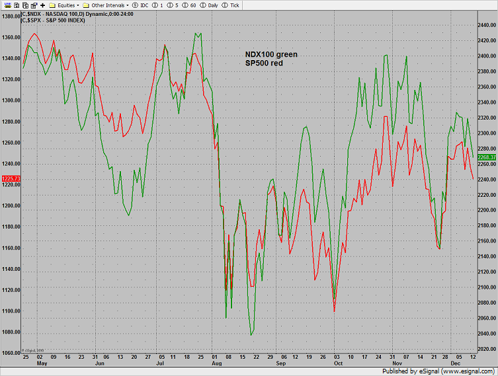Switch to 1-minute interval
The image size is (498, 376).
point(158,5)
